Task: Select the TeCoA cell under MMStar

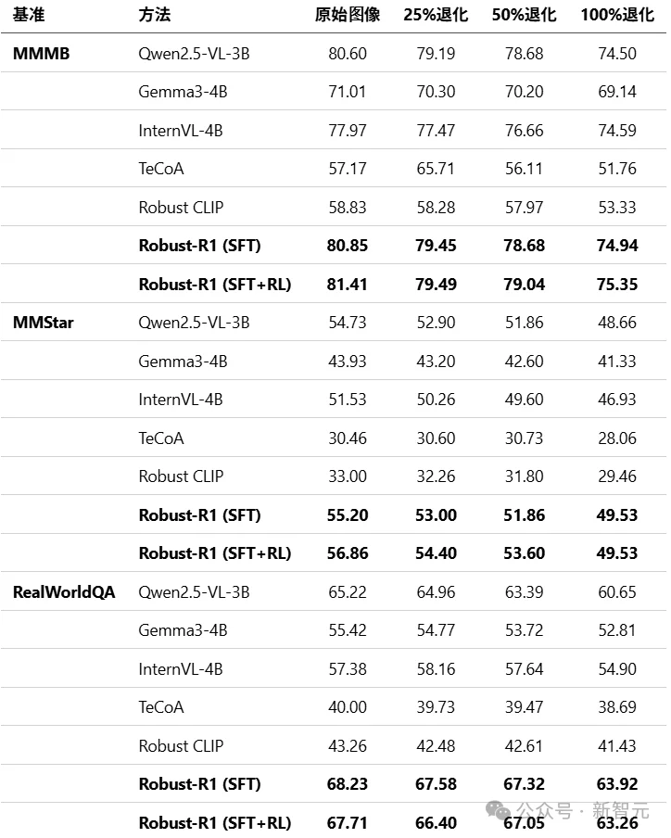Action: click(x=161, y=438)
